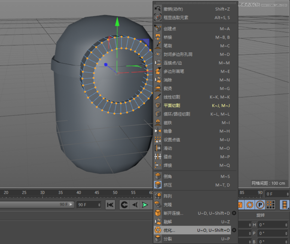Viewport: 290px width, 244px height.
Task: Click the 镜像 (Mirror) tool icon
Action: tap(158, 131)
